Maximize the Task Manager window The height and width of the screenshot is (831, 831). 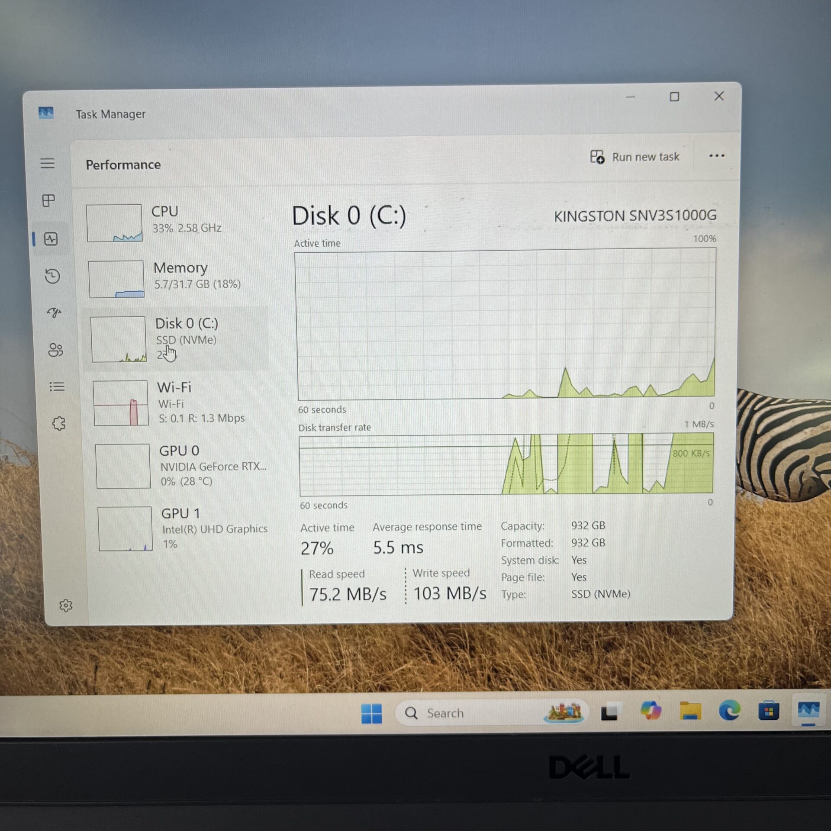pyautogui.click(x=674, y=97)
